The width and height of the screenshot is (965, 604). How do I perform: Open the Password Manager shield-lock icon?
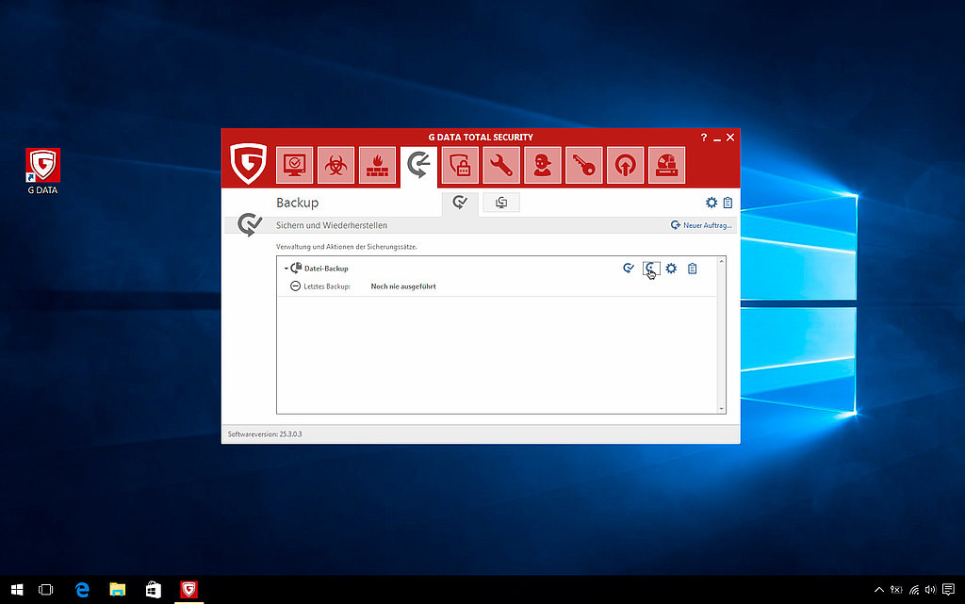click(460, 165)
